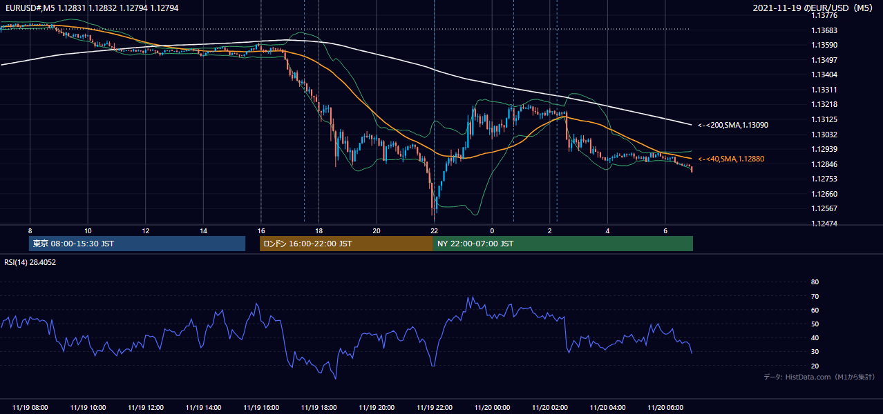Click the RSI 60 level label

[815, 310]
